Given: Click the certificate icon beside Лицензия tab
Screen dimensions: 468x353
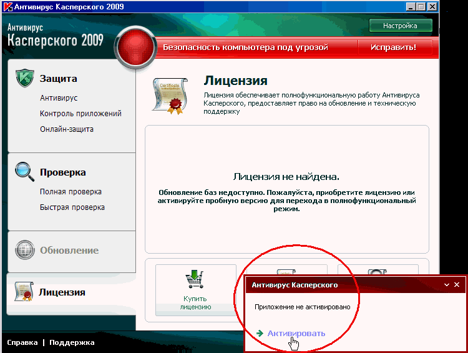Looking at the screenshot, I should (x=24, y=292).
